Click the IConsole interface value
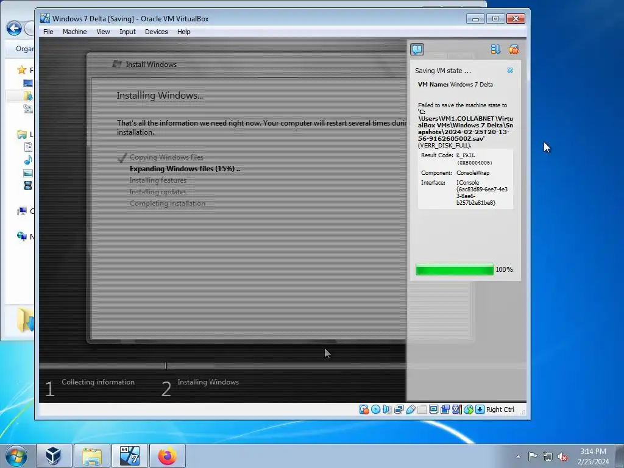The image size is (624, 468). [x=482, y=193]
